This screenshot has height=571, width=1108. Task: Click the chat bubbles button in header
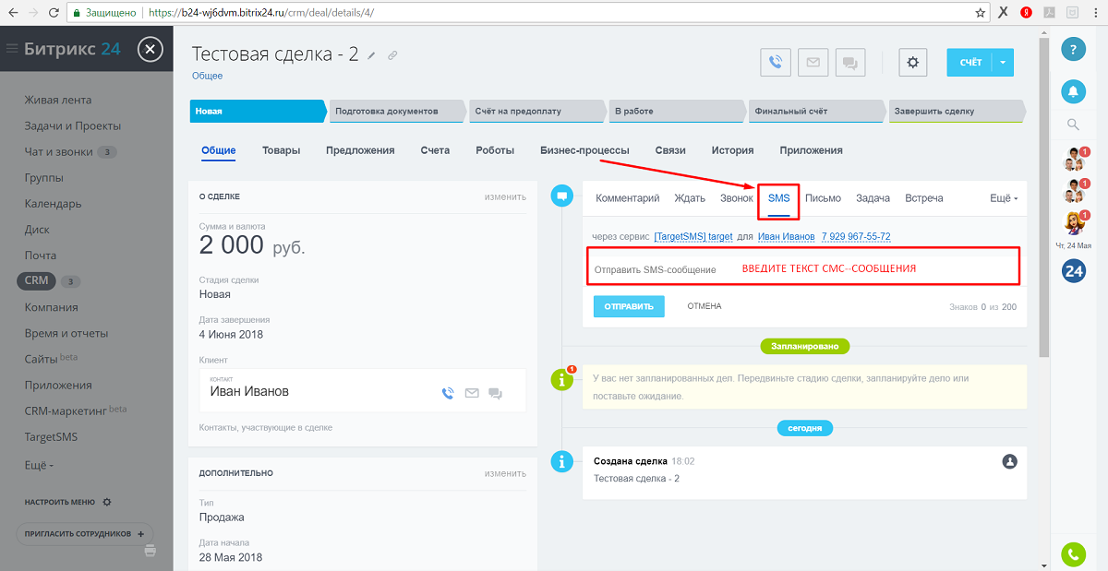[849, 63]
